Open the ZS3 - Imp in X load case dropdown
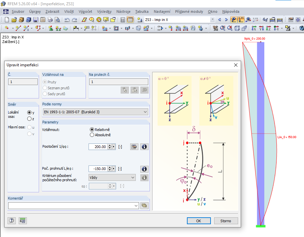 click(213, 20)
